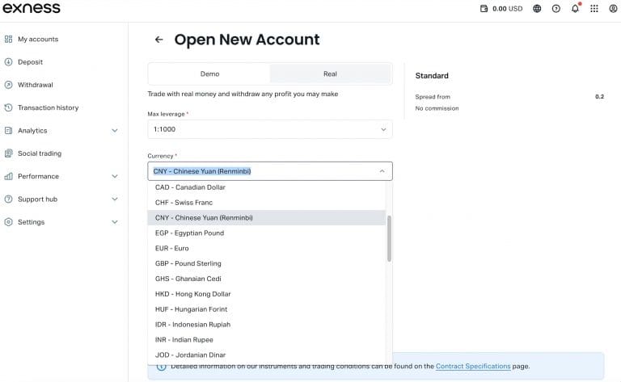This screenshot has height=382, width=621.
Task: Open the notifications bell
Action: click(x=575, y=8)
